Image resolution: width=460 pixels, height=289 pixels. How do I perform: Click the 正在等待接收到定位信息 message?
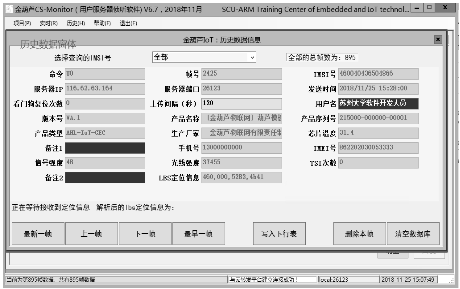51,207
